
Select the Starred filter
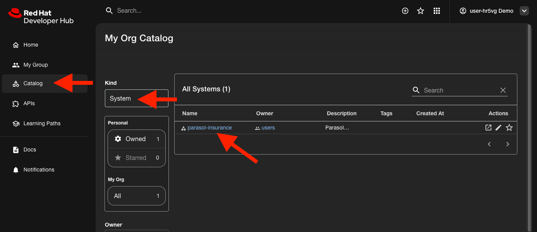(x=136, y=158)
